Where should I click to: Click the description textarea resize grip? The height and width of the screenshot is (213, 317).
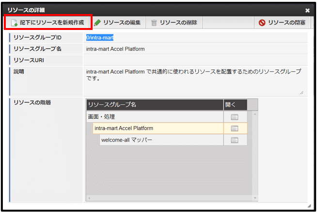point(301,93)
